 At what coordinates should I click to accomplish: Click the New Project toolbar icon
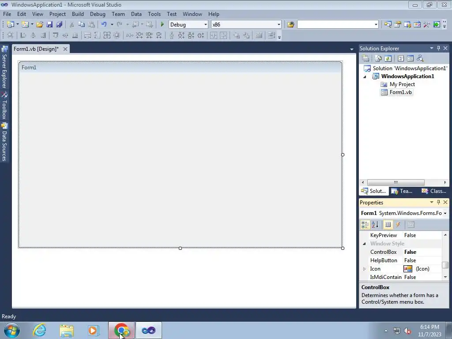[11, 25]
